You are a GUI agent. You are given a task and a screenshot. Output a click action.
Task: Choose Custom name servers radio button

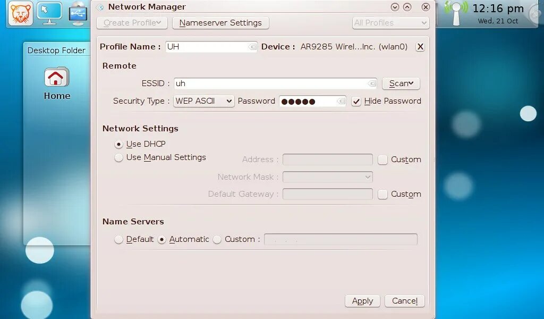pos(217,239)
